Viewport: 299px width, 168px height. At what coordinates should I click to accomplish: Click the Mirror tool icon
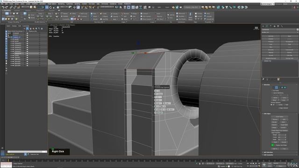coord(117,7)
